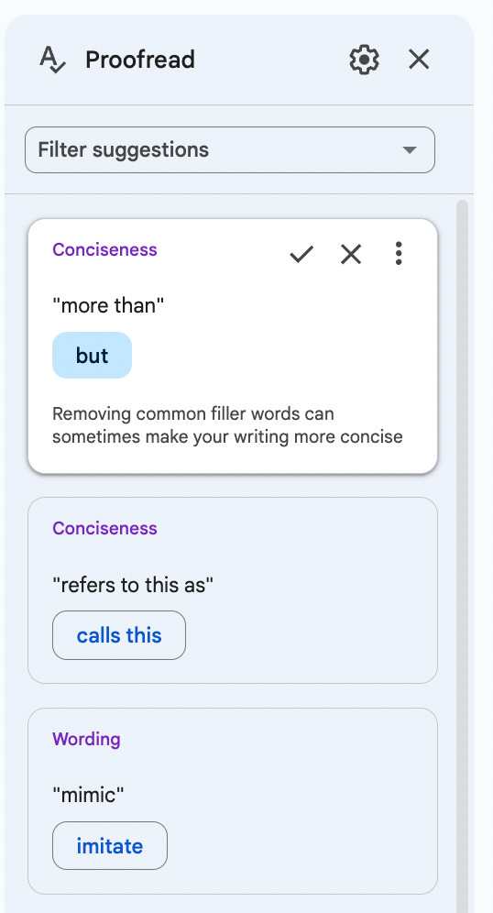This screenshot has height=913, width=493.
Task: Select the "refers to this as" suggestion card
Action: tap(232, 589)
